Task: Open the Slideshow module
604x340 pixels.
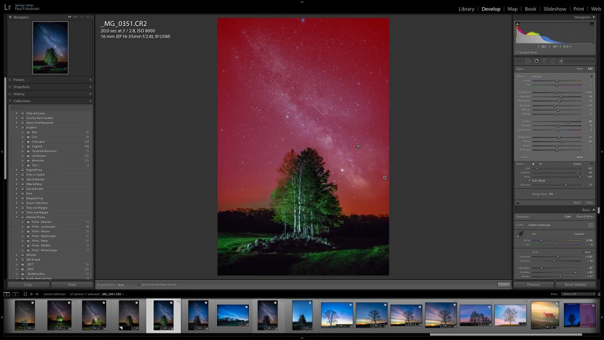Action: 554,9
